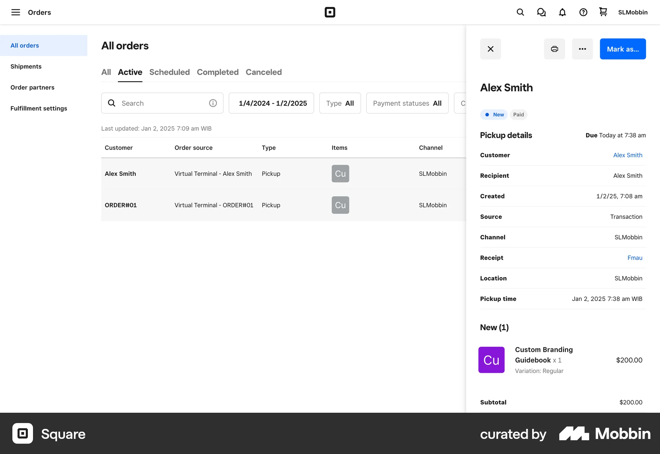The image size is (660, 454).
Task: Click the purple Cu item thumbnail
Action: coord(491,360)
